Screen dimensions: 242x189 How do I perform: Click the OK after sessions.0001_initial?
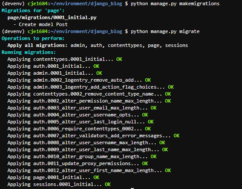(x=108, y=184)
